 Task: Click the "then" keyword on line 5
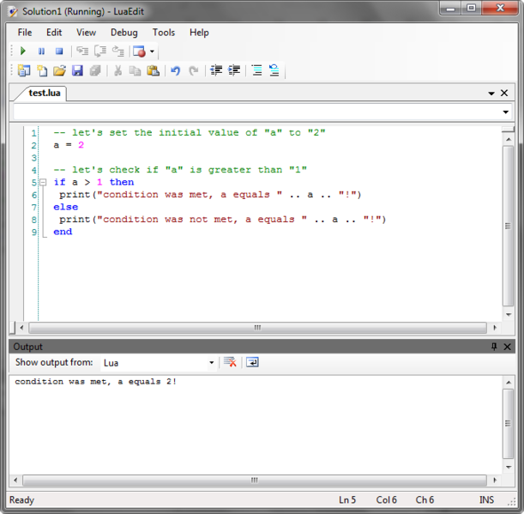click(122, 182)
